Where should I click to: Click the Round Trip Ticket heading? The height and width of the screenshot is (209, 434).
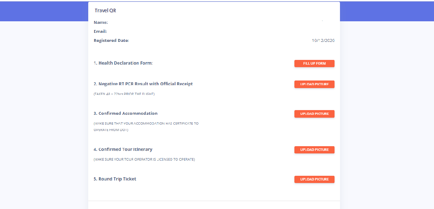[115, 179]
